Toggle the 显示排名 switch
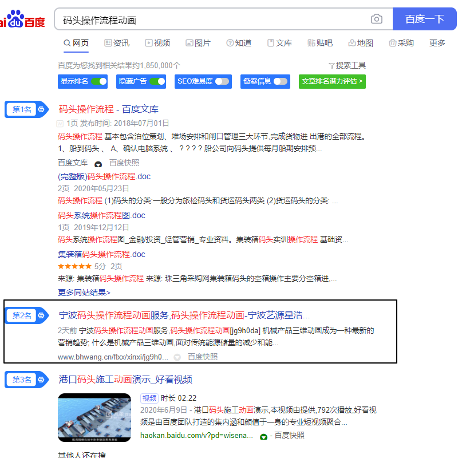The image size is (458, 458). (99, 81)
